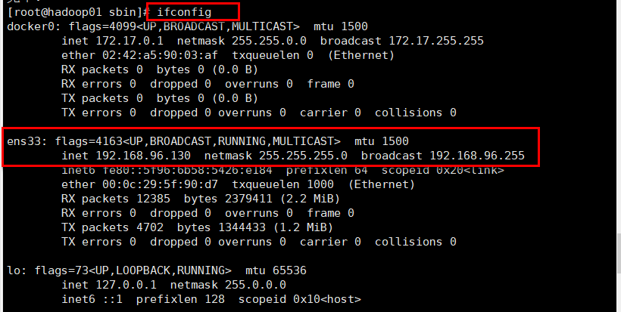
Task: Click the ens33 interface name
Action: 24,141
